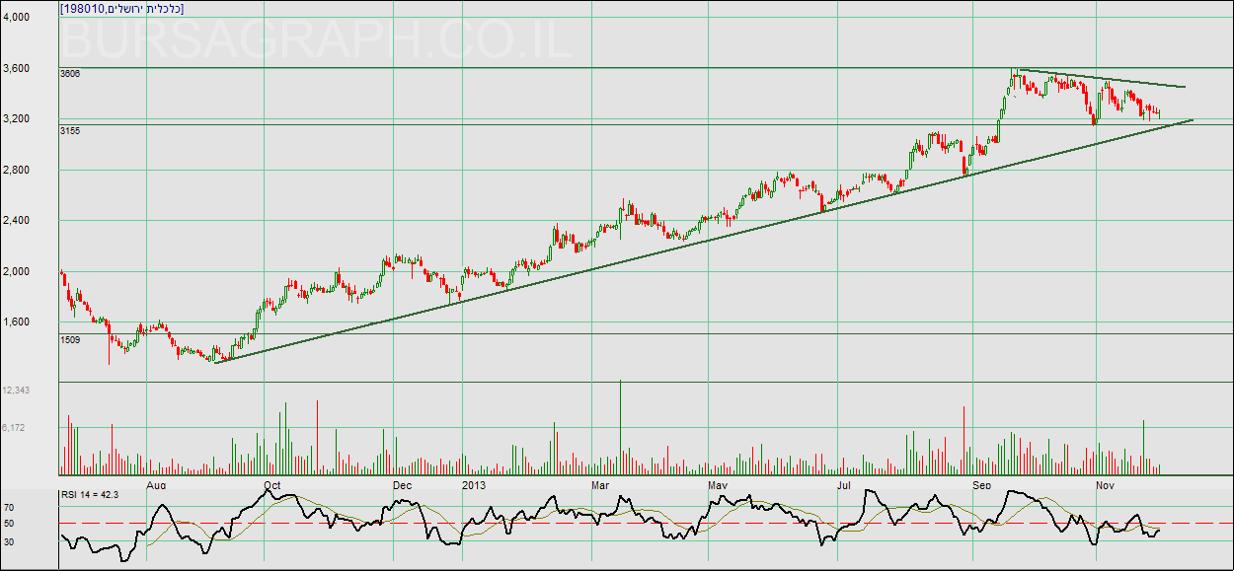Click the BURSAGRAPH.CO.IL watermark text
Image resolution: width=1234 pixels, height=571 pixels.
318,39
